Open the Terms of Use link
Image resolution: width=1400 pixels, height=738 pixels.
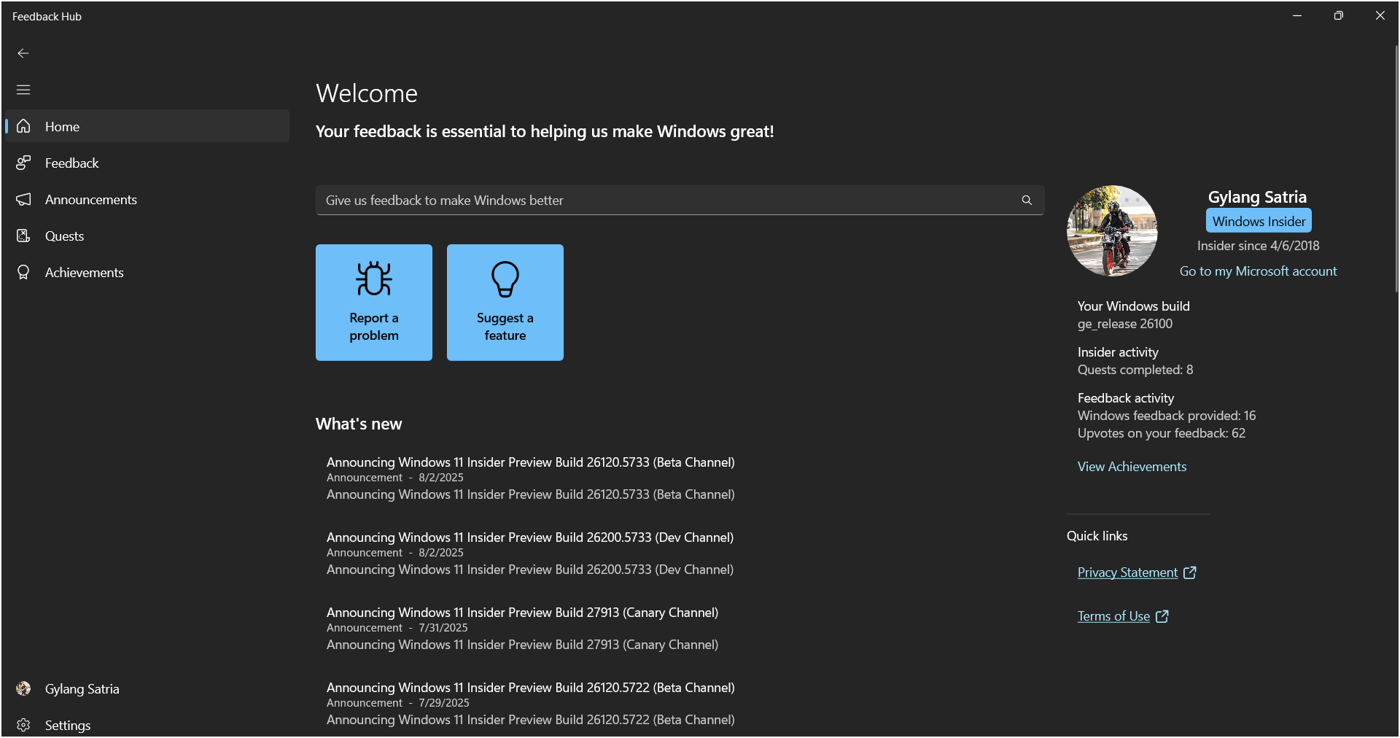coord(1113,616)
